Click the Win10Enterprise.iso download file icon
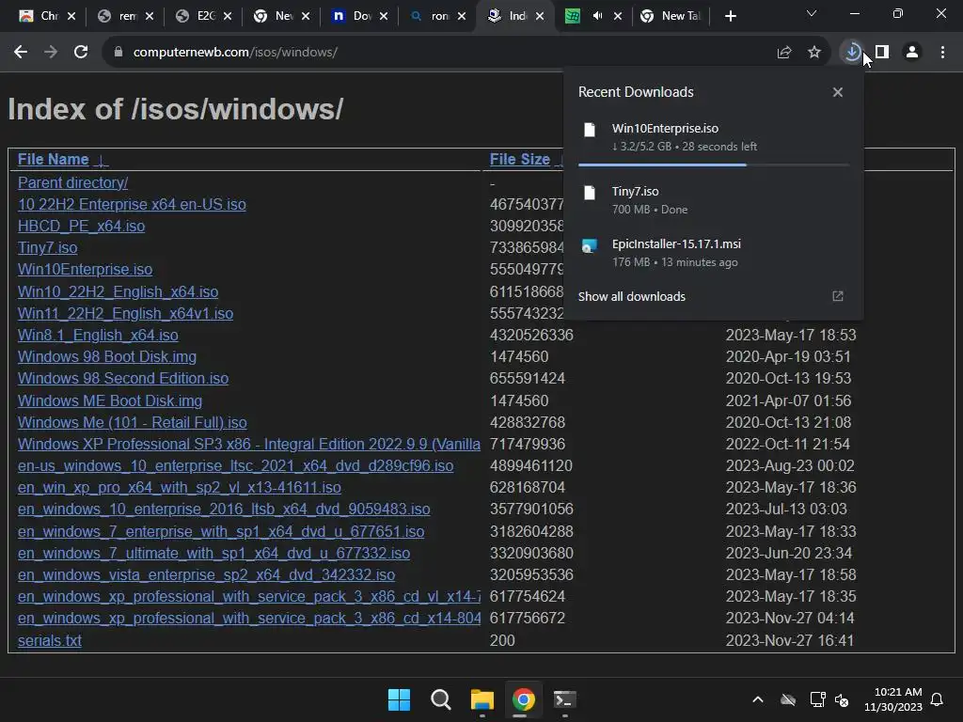963x722 pixels. 590,130
